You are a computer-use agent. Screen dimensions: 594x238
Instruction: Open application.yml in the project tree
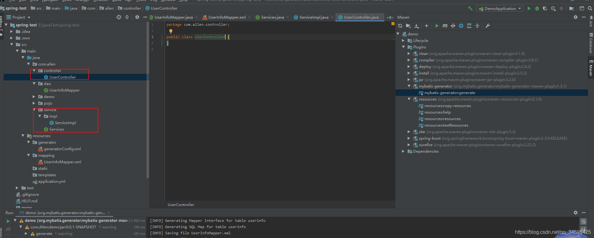pos(52,181)
